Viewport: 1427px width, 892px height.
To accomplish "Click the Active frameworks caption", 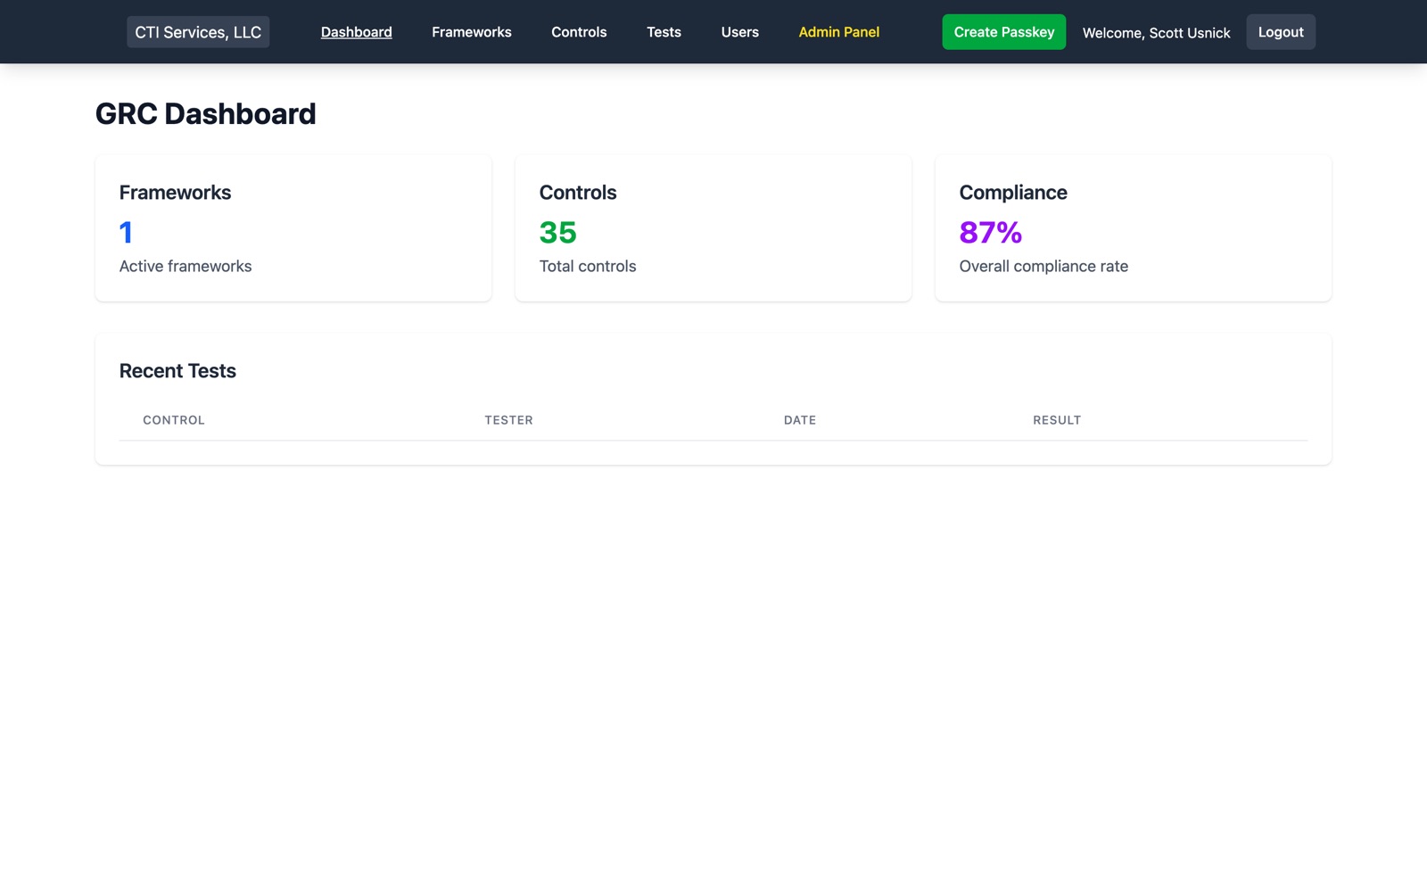I will tap(186, 266).
